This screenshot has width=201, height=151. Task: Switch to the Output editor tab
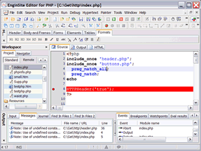coord(79,47)
